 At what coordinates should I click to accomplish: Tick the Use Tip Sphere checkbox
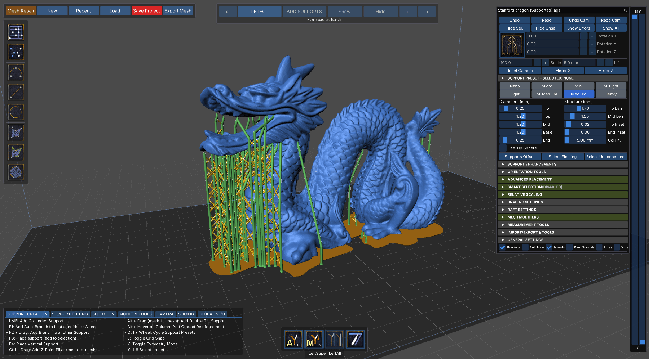pos(503,148)
